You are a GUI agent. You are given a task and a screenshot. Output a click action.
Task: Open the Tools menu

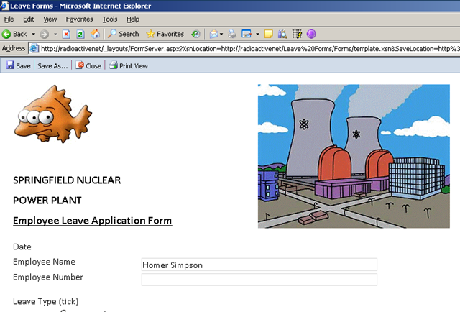(110, 19)
